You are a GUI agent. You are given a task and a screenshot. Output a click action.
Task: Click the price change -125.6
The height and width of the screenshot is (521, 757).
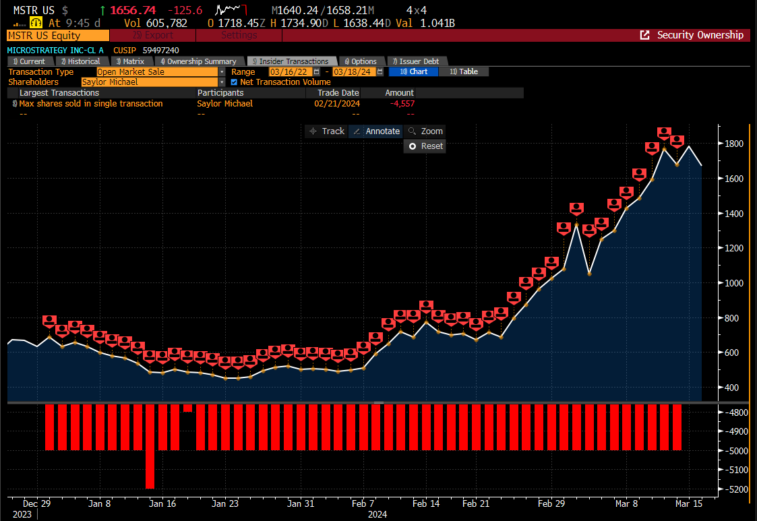(185, 10)
